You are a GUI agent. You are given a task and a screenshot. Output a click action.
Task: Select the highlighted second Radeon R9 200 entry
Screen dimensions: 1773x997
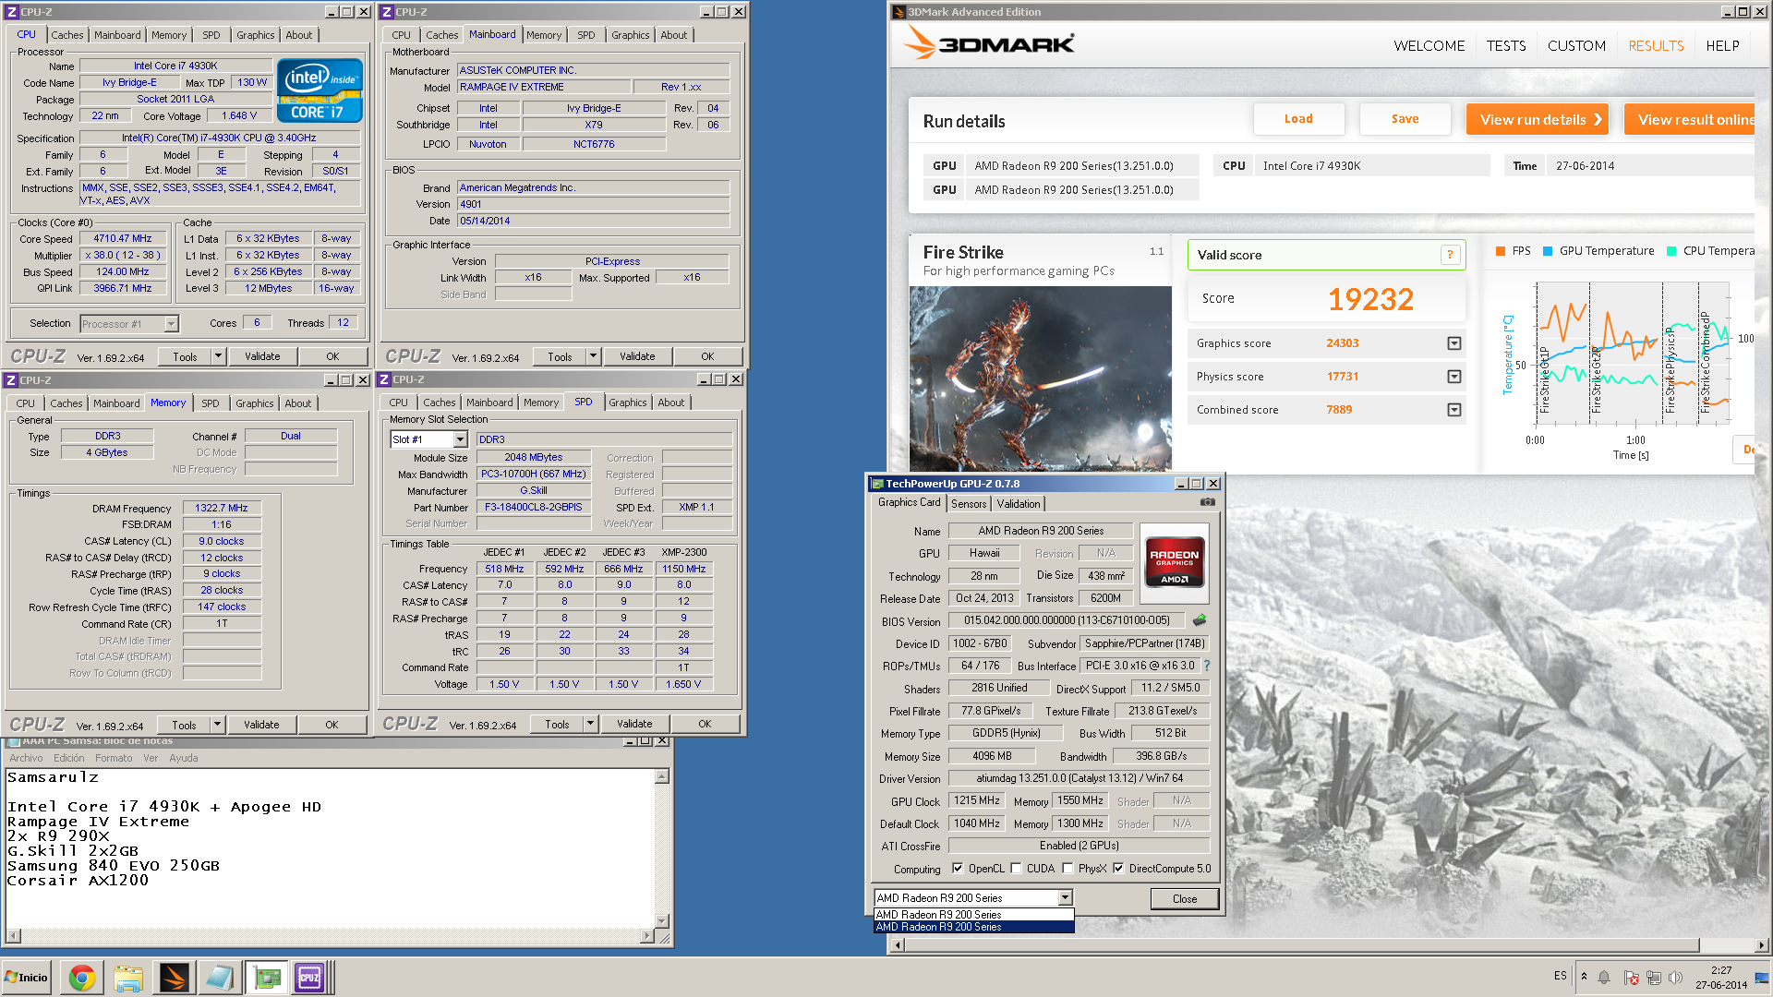973,927
